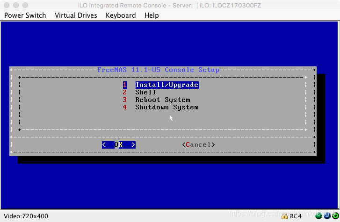Click the green power status icon

coord(335,216)
